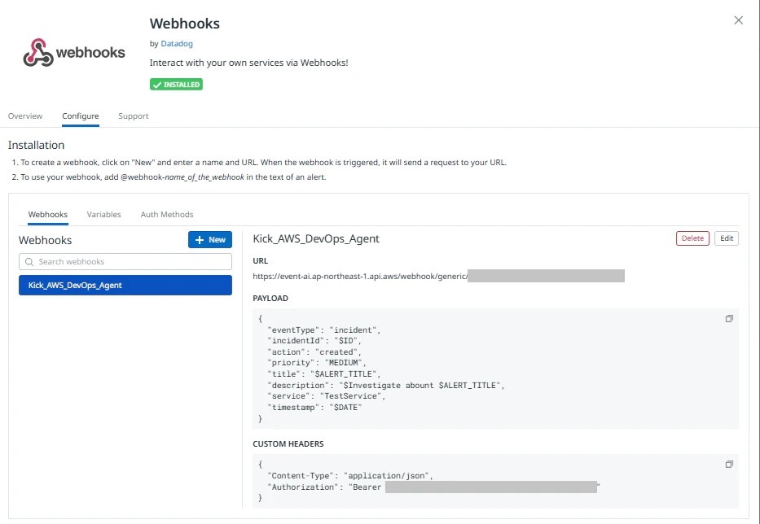Click the "Interact with your own services" tagline
This screenshot has height=524, width=760.
(x=248, y=63)
